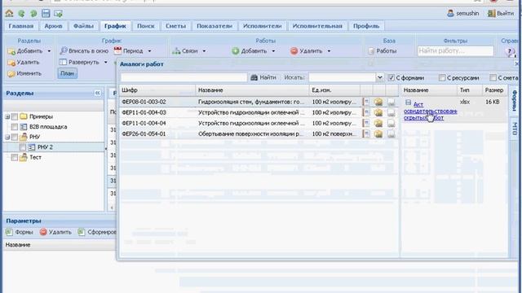Viewport: 522px width, 293px height.
Task: Open the Работы Удалить dropdown arrow
Action: (x=329, y=51)
